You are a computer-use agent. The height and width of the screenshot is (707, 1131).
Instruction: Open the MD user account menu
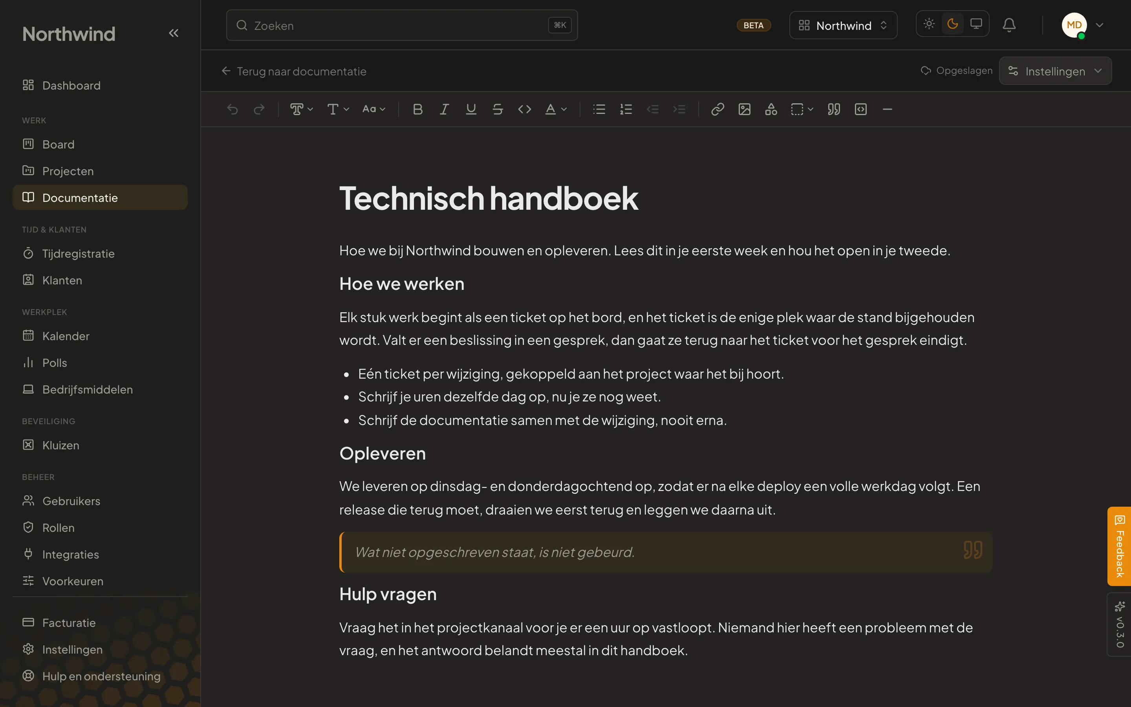(1083, 25)
